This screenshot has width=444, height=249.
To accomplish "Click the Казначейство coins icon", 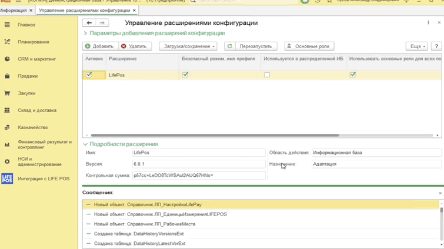I will click(x=7, y=127).
